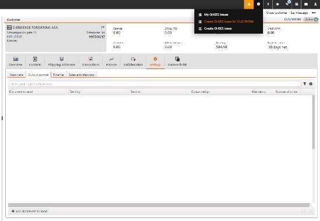
Task: Open the list view icon in top bar
Action: click(296, 4)
